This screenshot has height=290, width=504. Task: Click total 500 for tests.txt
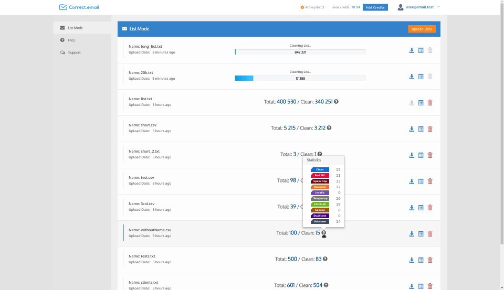pos(292,259)
